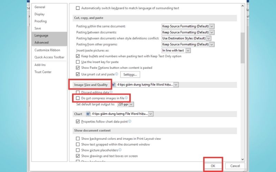276x172 pixels.
Task: Open Quick Access Toolbar settings
Action: tap(49, 57)
